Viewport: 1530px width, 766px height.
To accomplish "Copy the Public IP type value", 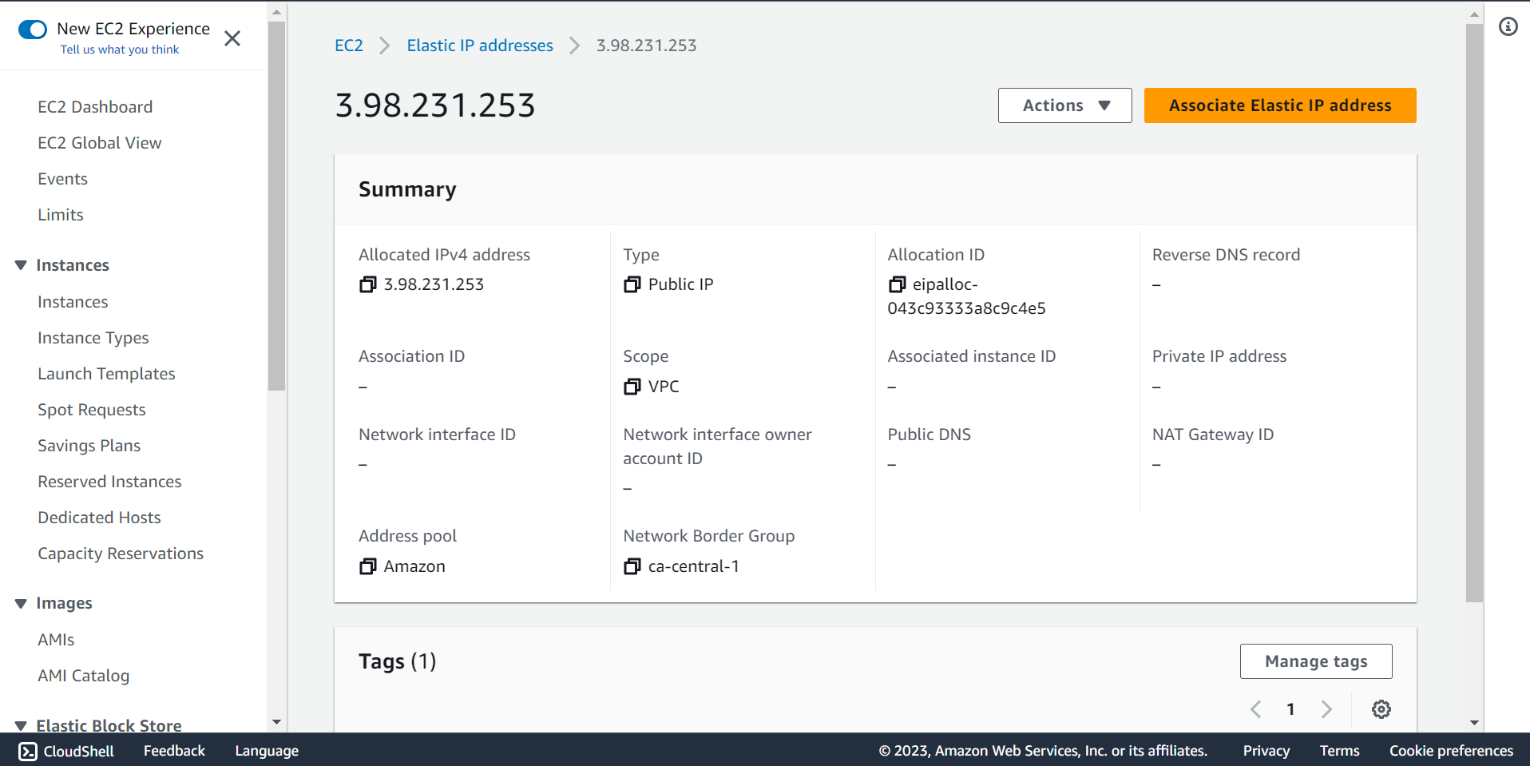I will click(x=632, y=284).
